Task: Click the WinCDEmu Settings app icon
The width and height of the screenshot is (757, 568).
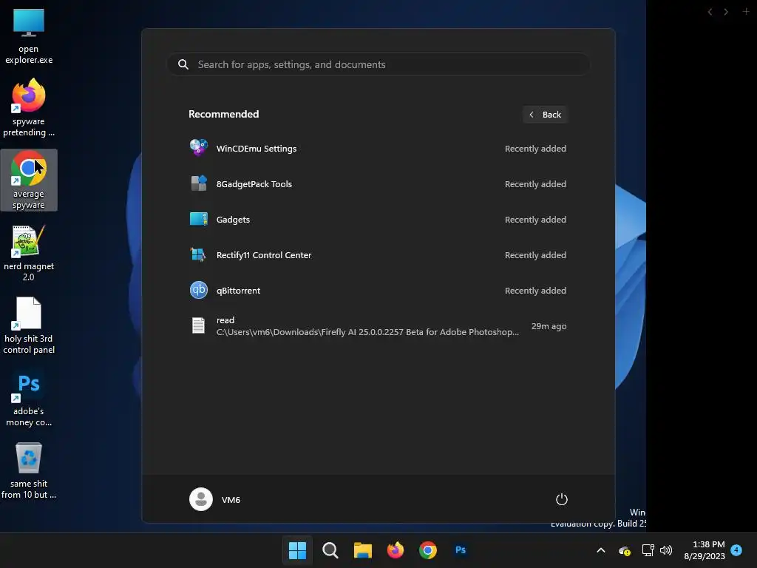Action: (198, 148)
